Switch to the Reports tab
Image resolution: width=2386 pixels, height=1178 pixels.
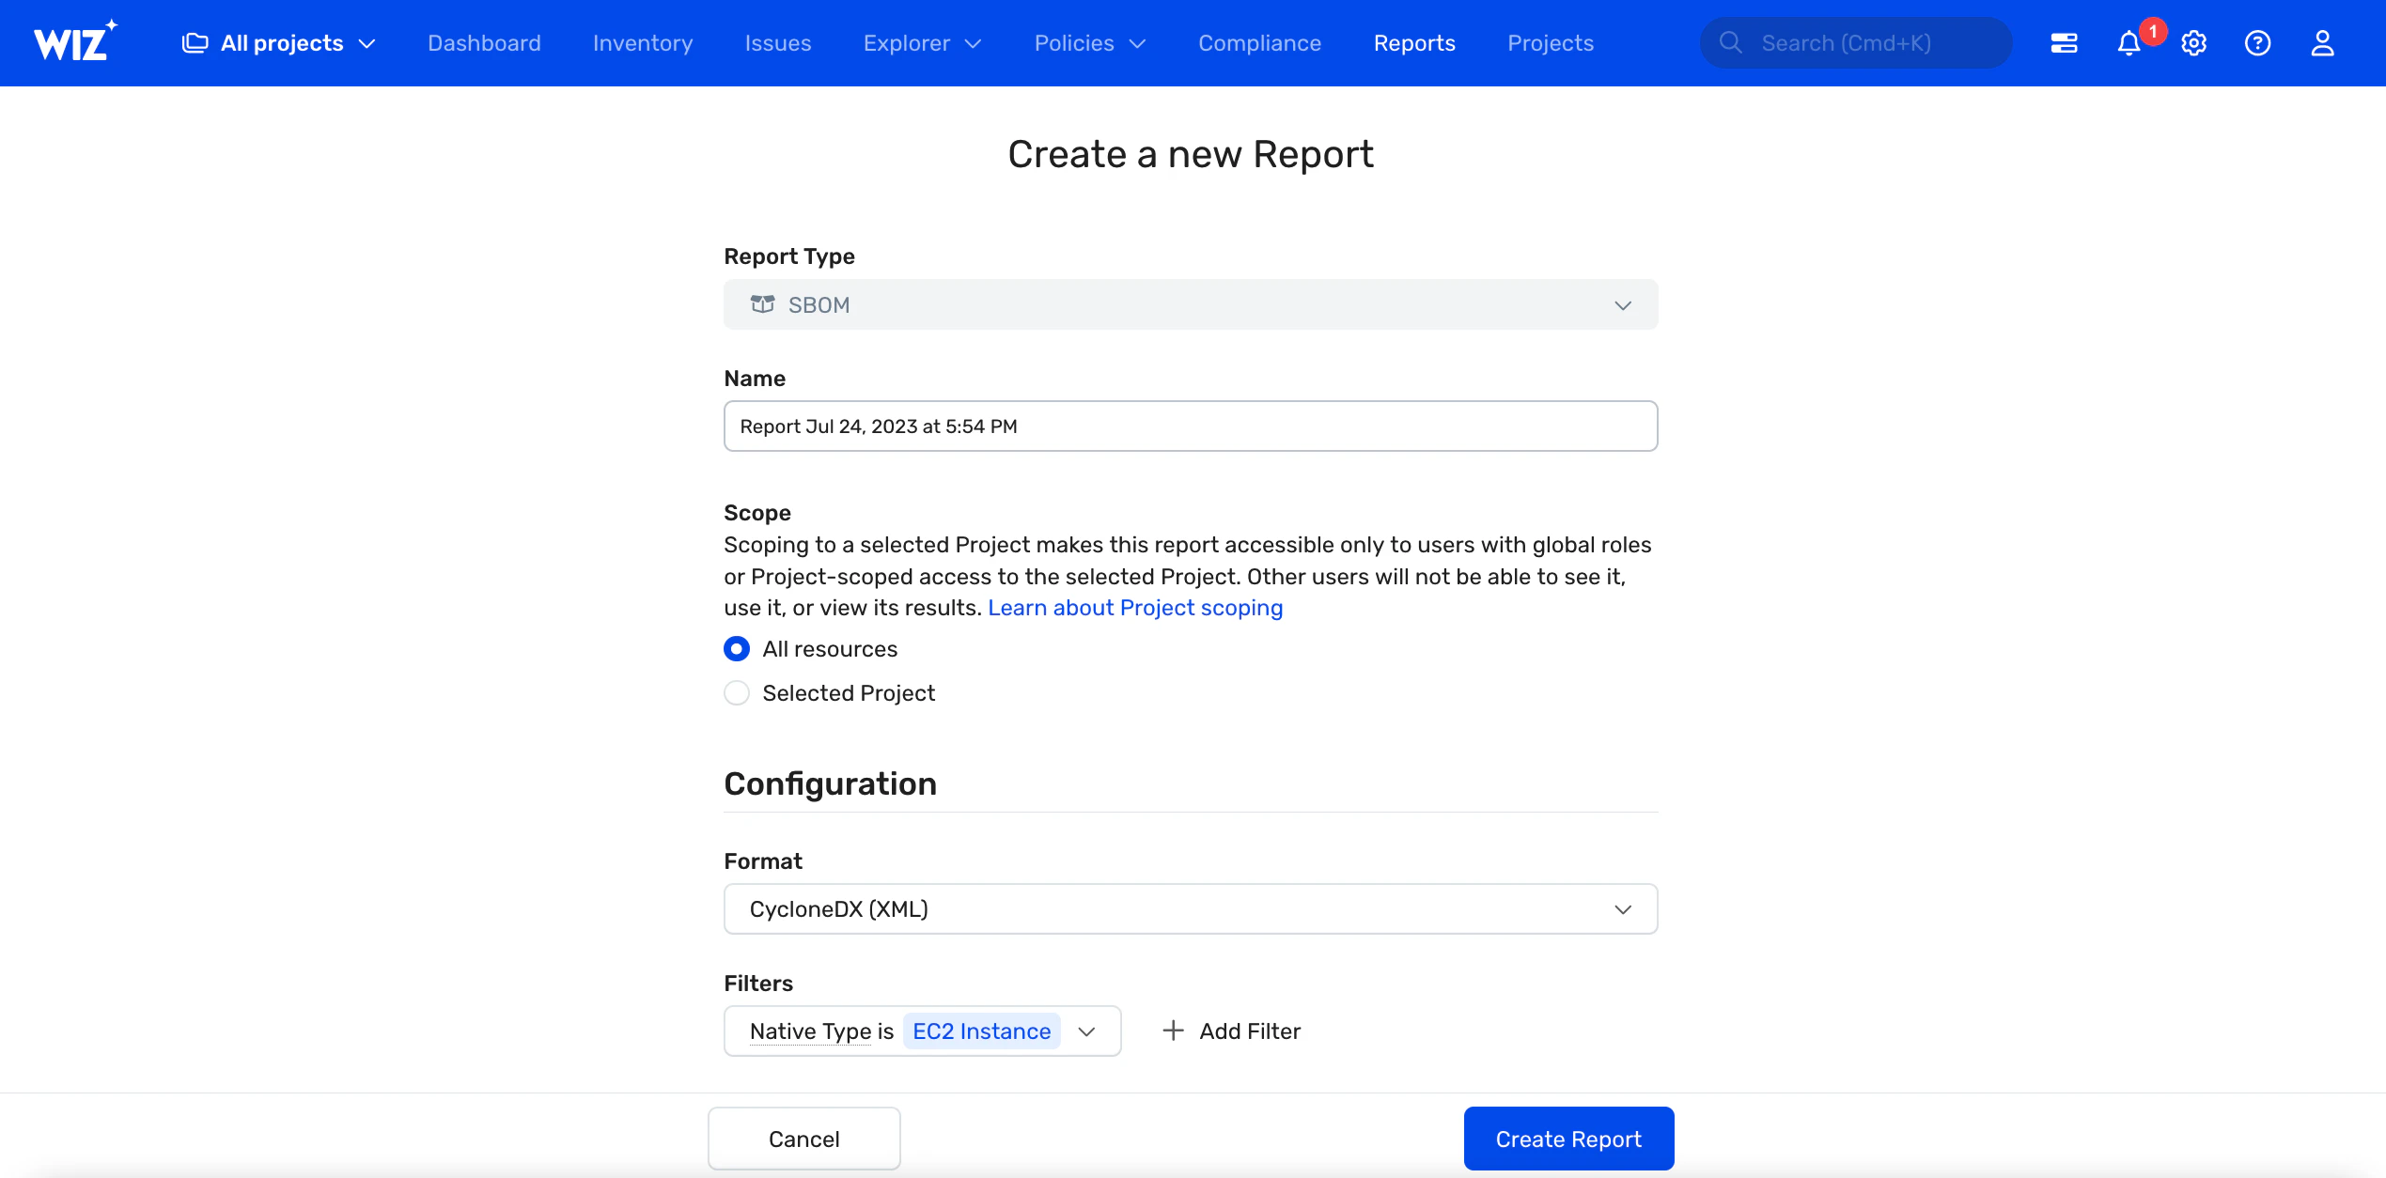pos(1414,43)
